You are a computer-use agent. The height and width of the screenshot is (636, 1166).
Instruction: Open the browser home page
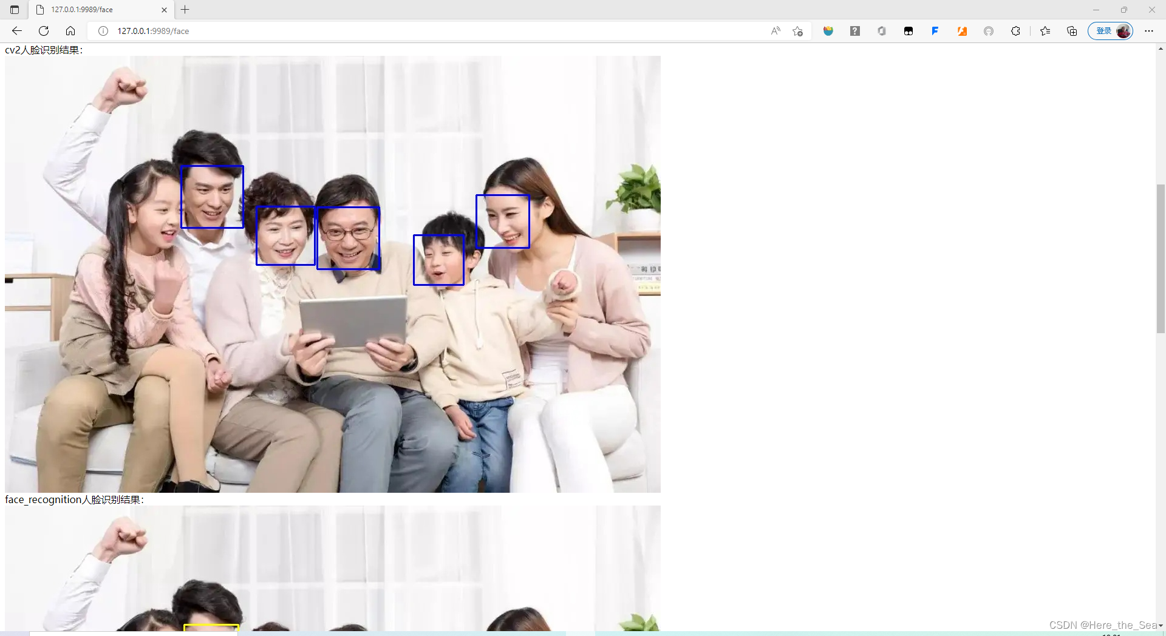(x=70, y=31)
